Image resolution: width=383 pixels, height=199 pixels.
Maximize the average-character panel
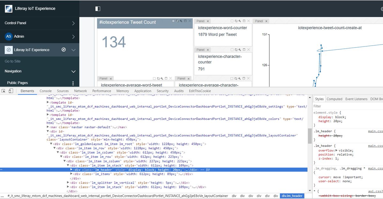244,78
